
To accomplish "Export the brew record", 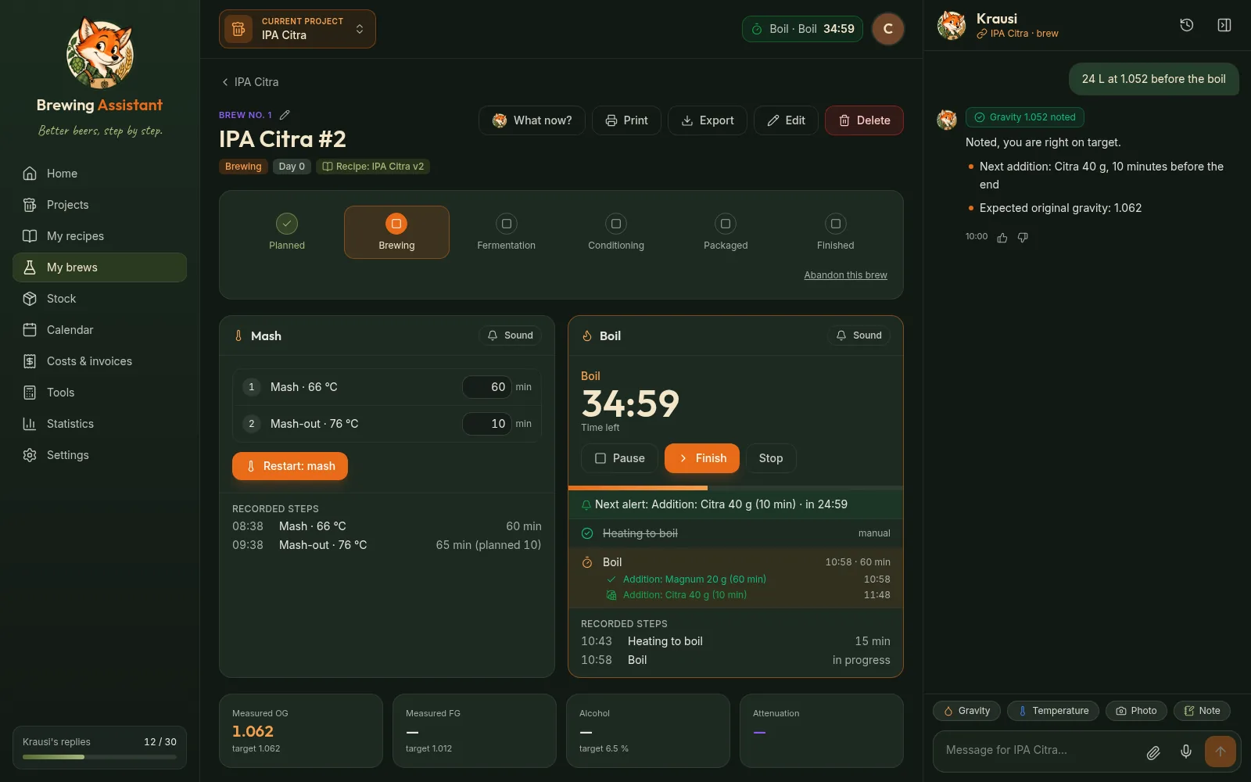I will [708, 120].
